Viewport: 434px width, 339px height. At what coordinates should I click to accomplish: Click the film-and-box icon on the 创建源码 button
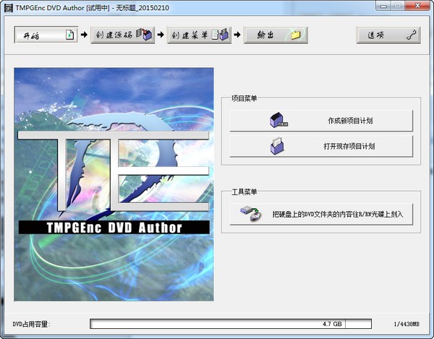coord(144,35)
